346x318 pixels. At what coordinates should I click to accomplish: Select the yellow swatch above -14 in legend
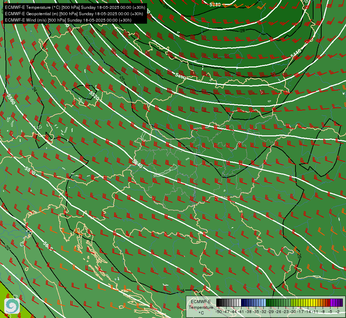coord(307,302)
